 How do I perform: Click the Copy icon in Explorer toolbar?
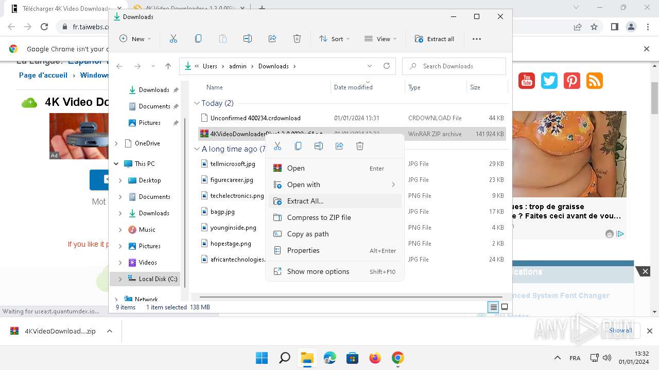(198, 39)
